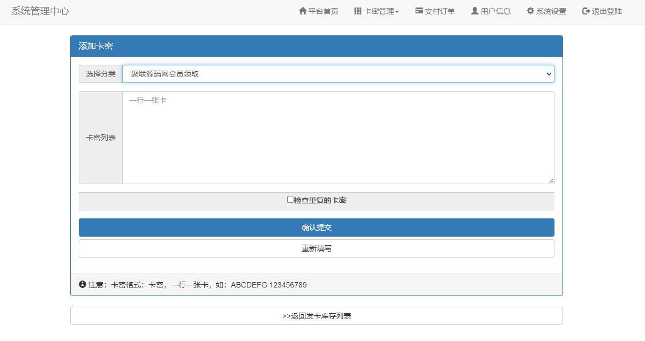
Task: Click the 添加卡密 panel heading
Action: (x=96, y=46)
